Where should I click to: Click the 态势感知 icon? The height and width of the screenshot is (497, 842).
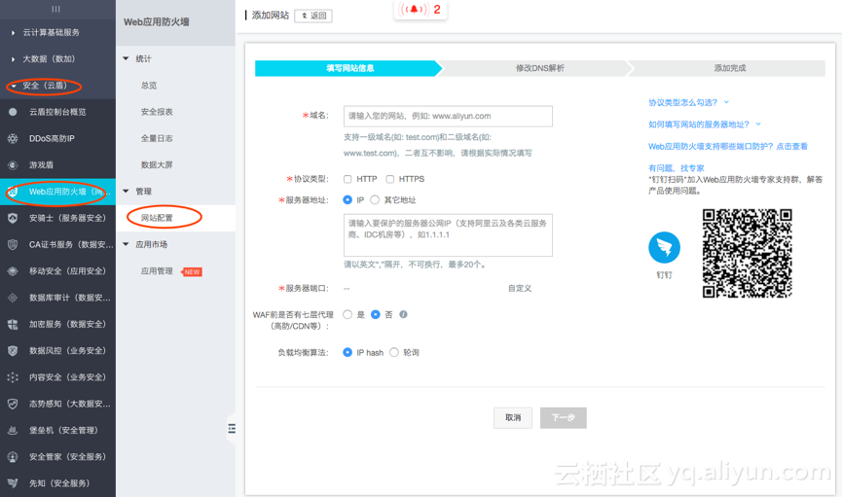[x=13, y=404]
